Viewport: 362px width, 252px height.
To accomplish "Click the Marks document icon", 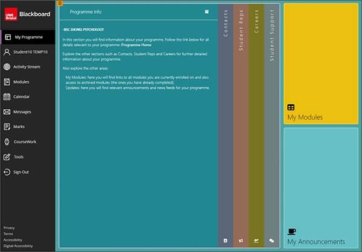I will point(7,127).
